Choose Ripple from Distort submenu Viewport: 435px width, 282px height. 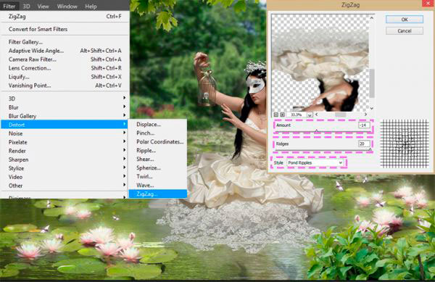pyautogui.click(x=158, y=150)
